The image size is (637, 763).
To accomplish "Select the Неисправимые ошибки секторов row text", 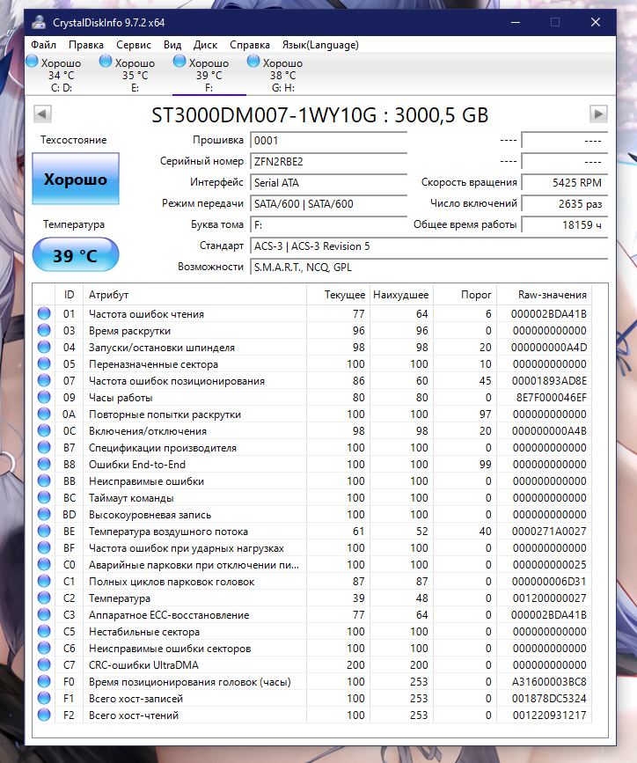I will [170, 649].
